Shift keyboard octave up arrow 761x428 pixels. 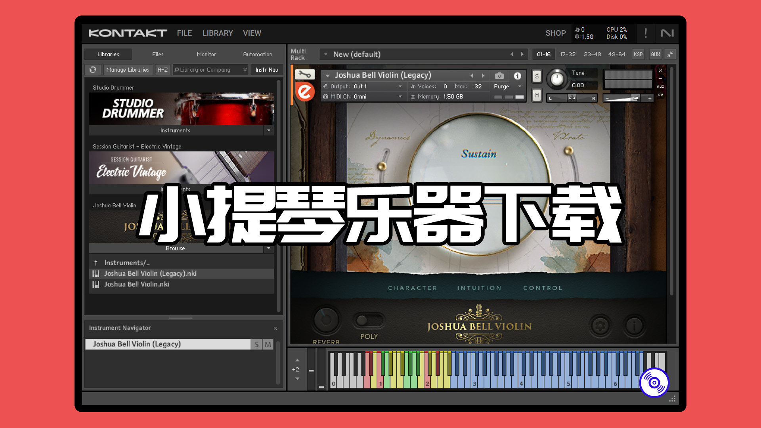(x=297, y=360)
